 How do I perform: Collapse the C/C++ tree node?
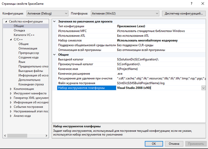[11, 39]
